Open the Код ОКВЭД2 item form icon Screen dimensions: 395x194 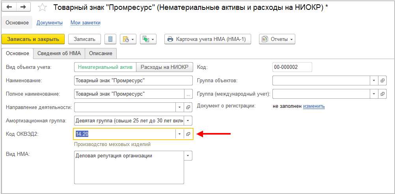coord(188,134)
